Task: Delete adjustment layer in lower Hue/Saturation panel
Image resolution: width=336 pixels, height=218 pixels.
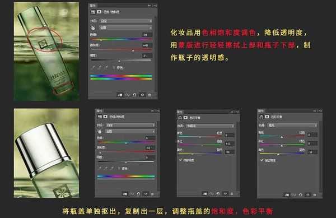Action: point(152,194)
